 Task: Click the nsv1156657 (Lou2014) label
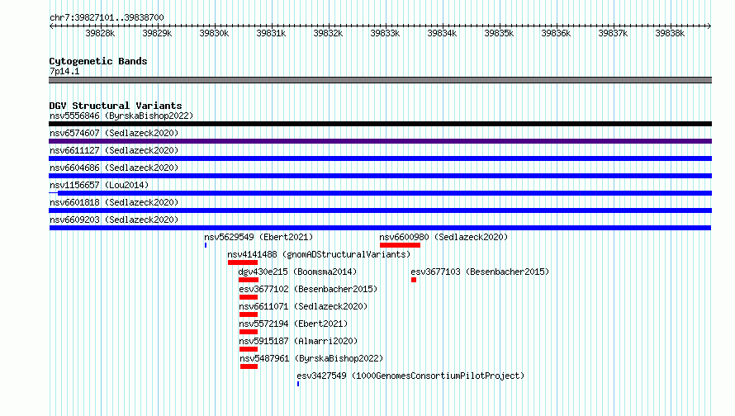pyautogui.click(x=99, y=185)
